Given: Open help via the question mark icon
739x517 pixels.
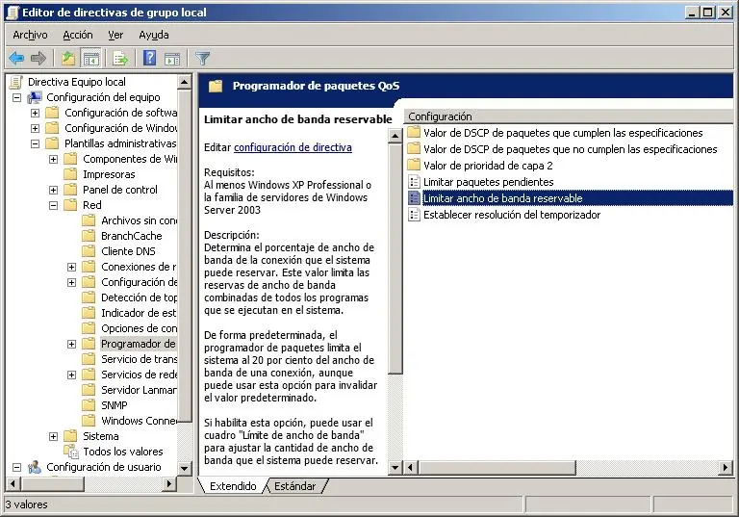Looking at the screenshot, I should point(149,59).
